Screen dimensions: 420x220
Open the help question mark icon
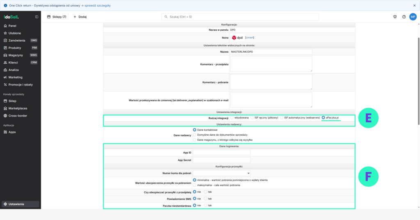coord(404,17)
